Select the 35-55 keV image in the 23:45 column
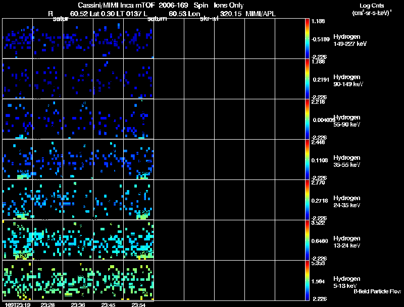Viewport: 404px width, 307px height. point(109,159)
